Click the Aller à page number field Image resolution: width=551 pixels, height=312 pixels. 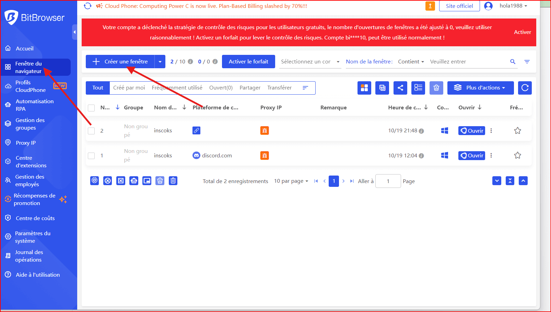point(388,181)
